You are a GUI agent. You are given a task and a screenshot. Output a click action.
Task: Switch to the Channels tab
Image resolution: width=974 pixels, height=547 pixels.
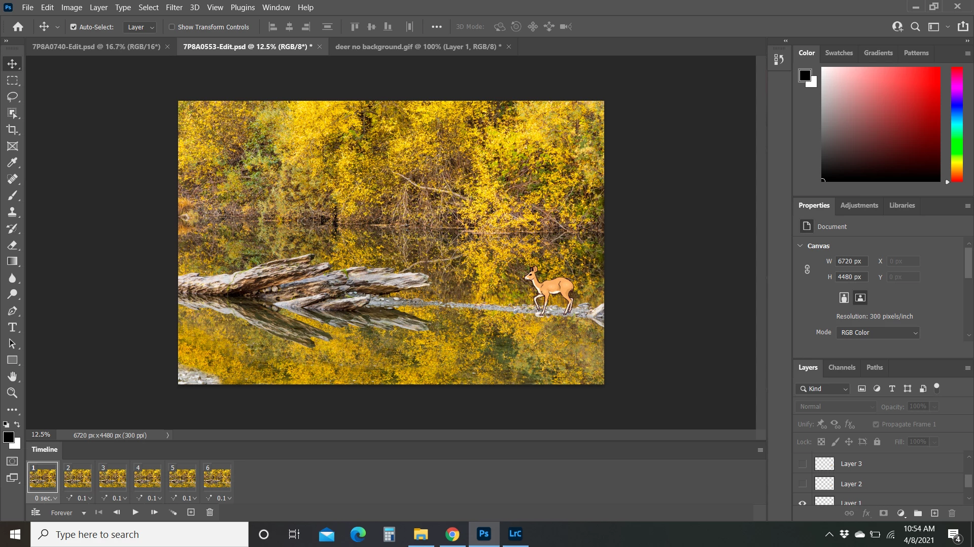(842, 368)
